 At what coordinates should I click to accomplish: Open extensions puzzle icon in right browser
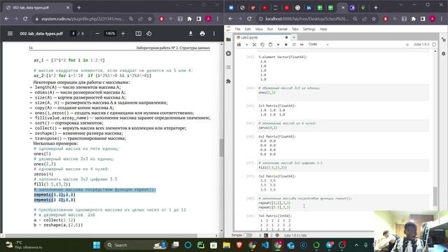pyautogui.click(x=414, y=19)
